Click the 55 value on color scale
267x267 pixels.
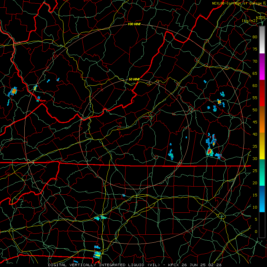255,98
